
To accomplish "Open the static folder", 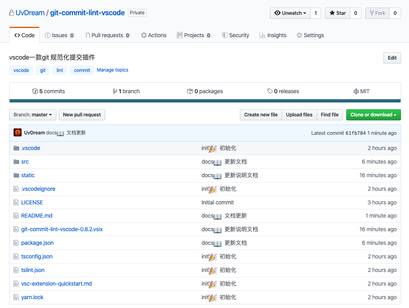I will click(x=28, y=175).
